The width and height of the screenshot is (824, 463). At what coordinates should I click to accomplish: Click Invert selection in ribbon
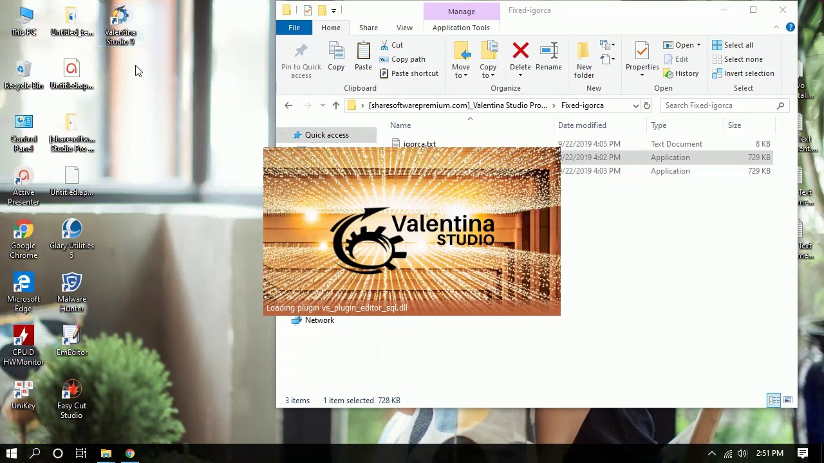click(x=743, y=73)
